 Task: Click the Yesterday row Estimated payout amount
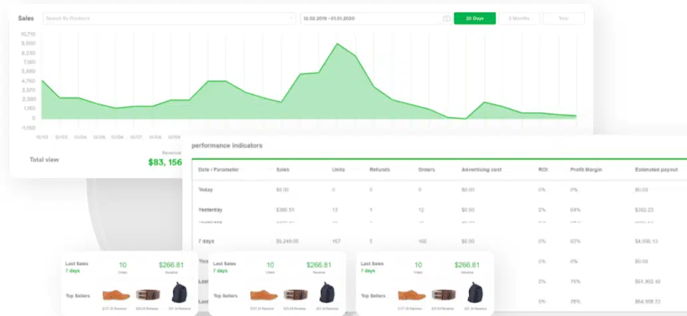pyautogui.click(x=644, y=210)
